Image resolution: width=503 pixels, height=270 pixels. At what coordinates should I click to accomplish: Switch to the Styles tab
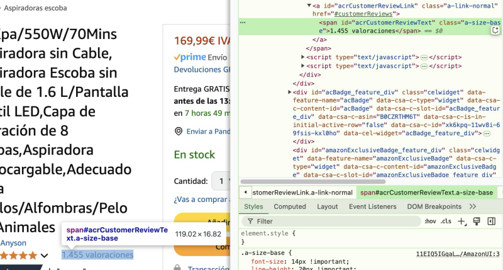tap(253, 206)
